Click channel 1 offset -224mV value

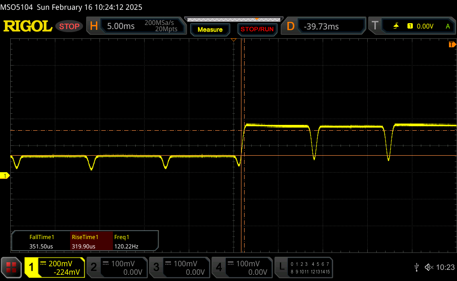pyautogui.click(x=67, y=272)
